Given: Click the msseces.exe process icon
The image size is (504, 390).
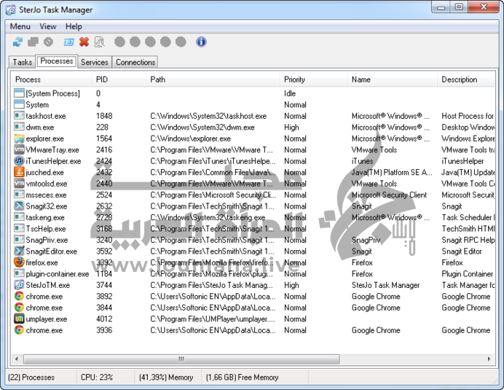Looking at the screenshot, I should point(19,195).
